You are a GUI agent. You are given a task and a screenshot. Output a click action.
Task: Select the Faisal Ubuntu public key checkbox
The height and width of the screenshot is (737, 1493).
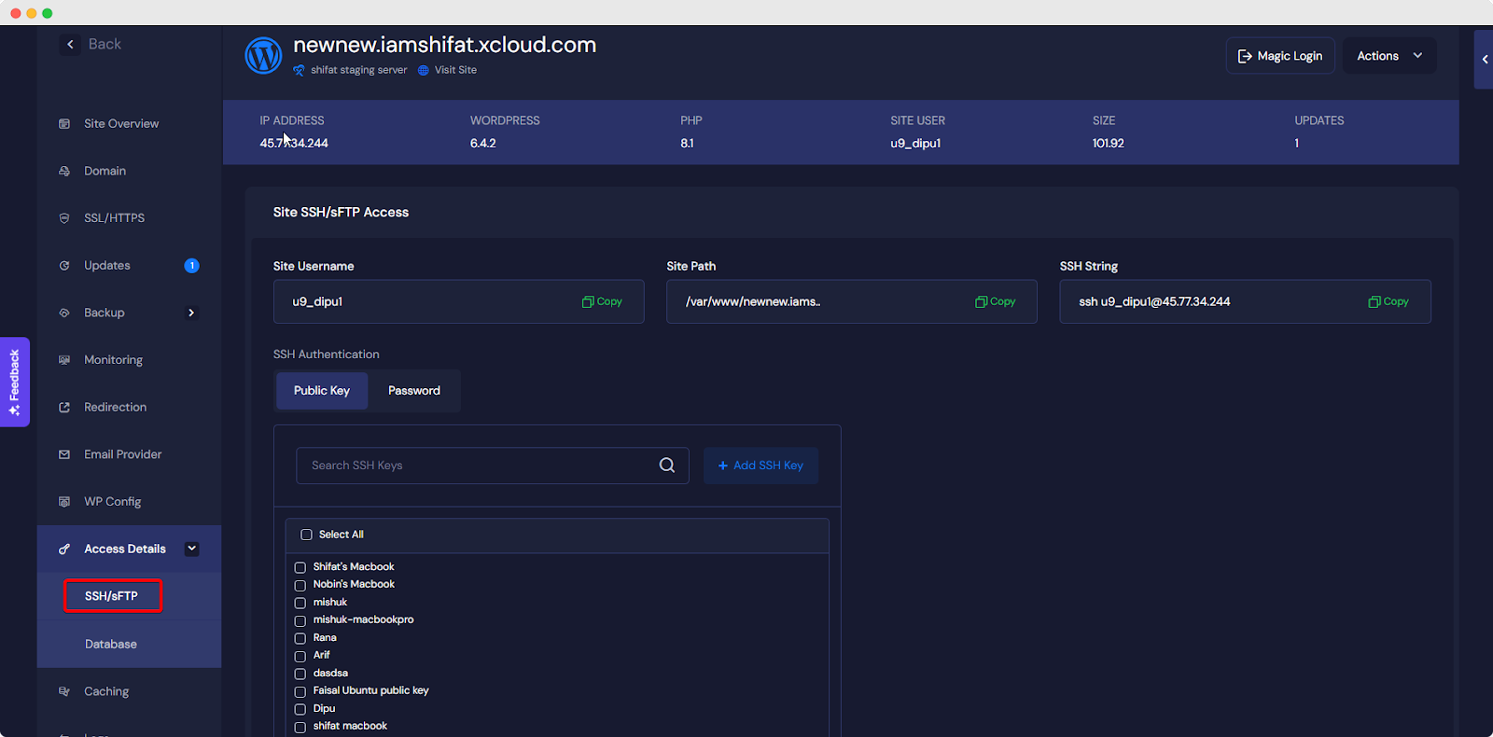300,691
